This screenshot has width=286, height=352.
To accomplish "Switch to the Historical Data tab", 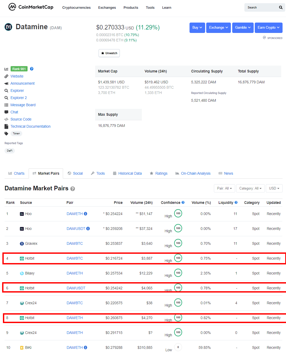I will tap(127, 173).
